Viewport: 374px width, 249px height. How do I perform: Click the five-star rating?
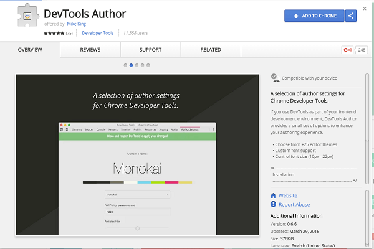[x=54, y=34]
